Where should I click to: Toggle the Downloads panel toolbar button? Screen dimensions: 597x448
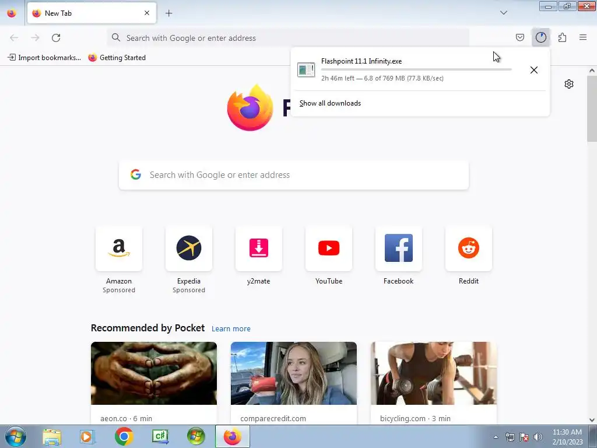pyautogui.click(x=540, y=37)
